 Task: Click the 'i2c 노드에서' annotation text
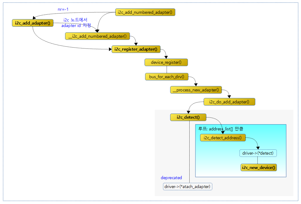click(x=75, y=20)
